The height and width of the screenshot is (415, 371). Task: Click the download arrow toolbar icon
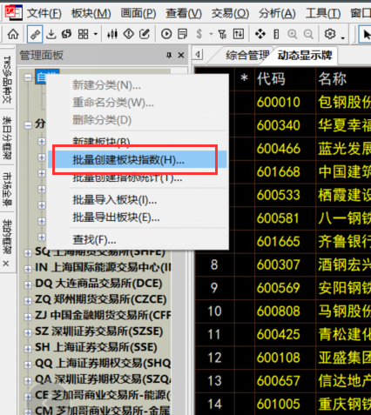pos(51,34)
